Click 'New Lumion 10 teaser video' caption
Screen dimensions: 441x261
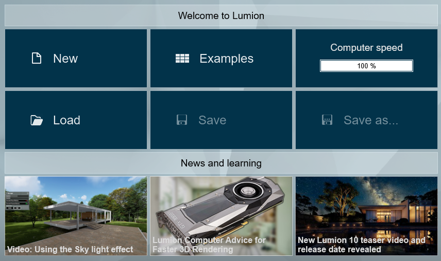point(362,245)
